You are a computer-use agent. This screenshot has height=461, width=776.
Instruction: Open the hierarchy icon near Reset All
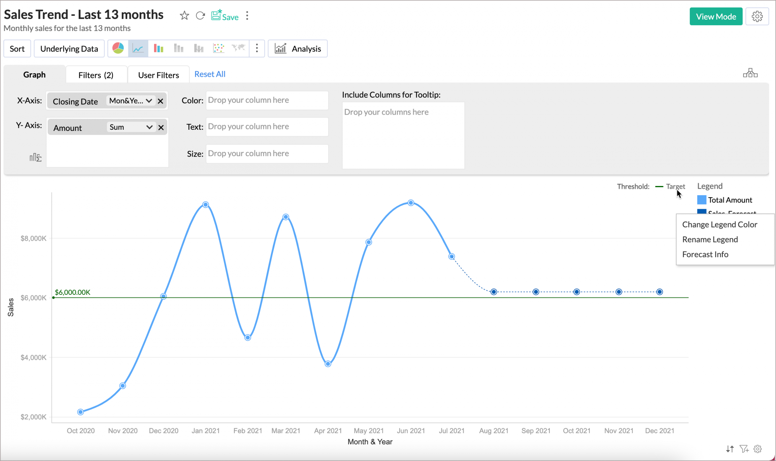(751, 73)
